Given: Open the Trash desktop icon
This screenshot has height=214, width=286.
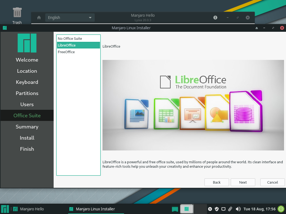Looking at the screenshot, I should [17, 16].
